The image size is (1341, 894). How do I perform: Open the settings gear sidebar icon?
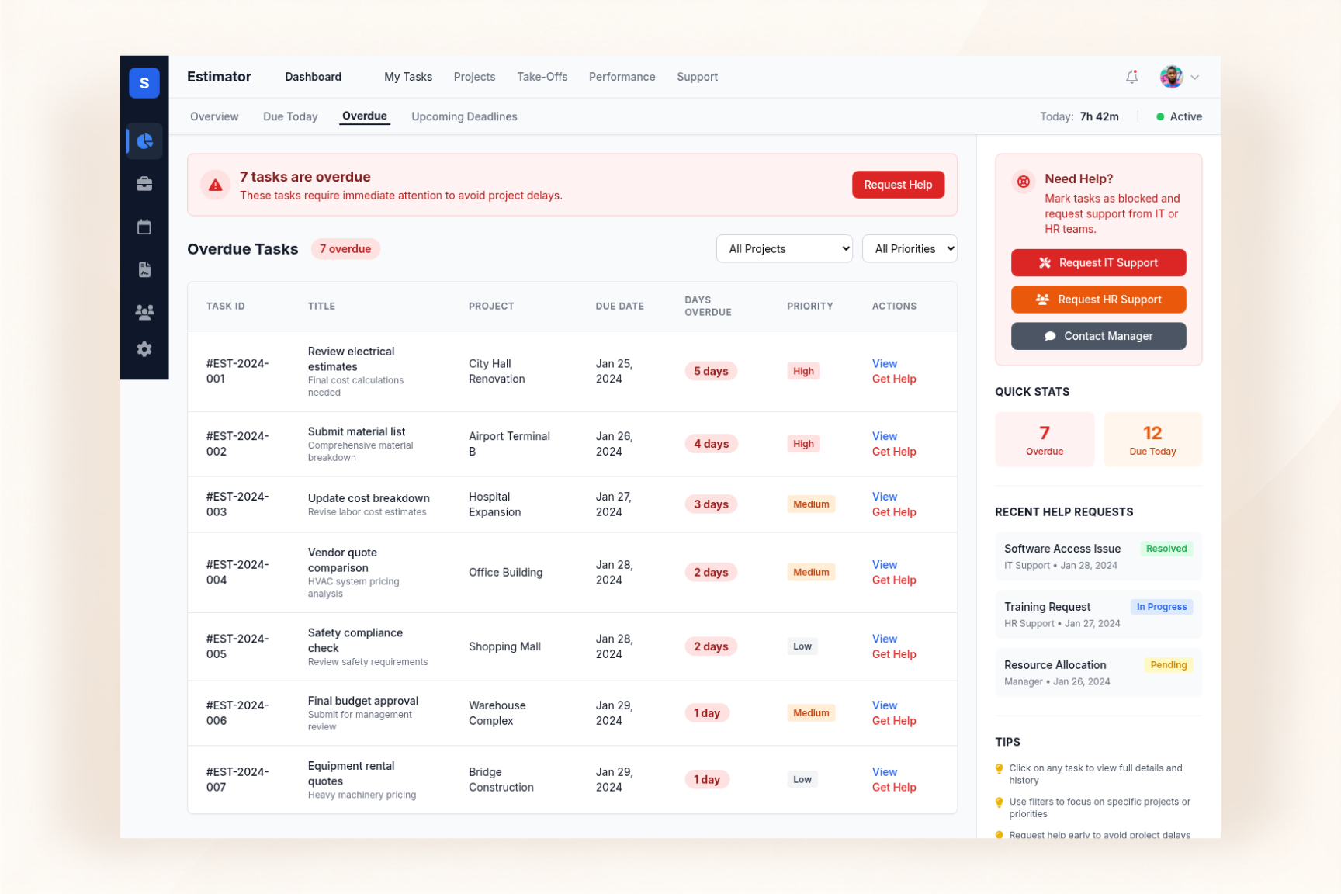pyautogui.click(x=144, y=349)
